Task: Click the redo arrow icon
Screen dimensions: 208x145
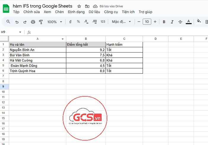Action: point(25,22)
